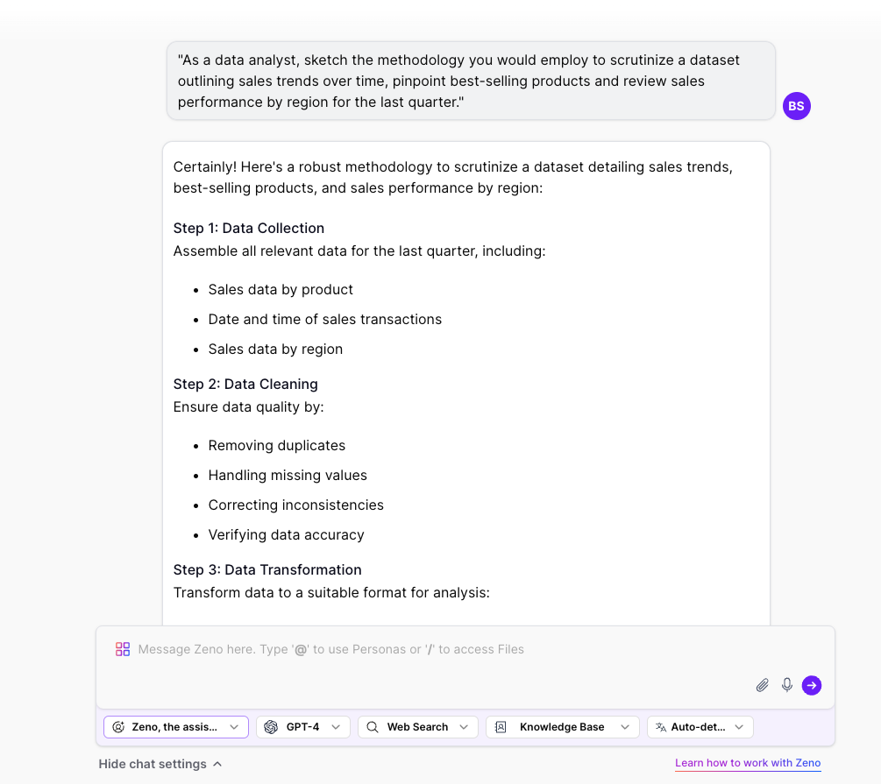Open the Zeno persona selection dropdown

point(233,726)
